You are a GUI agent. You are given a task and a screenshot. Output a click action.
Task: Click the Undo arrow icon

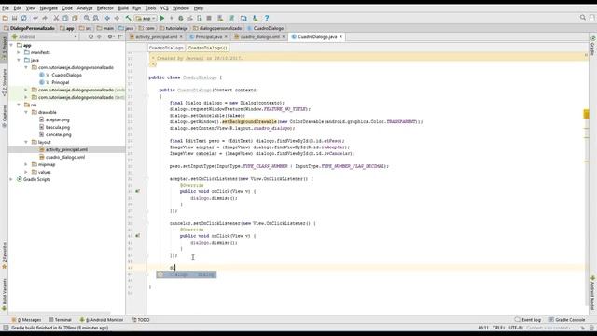pos(35,18)
